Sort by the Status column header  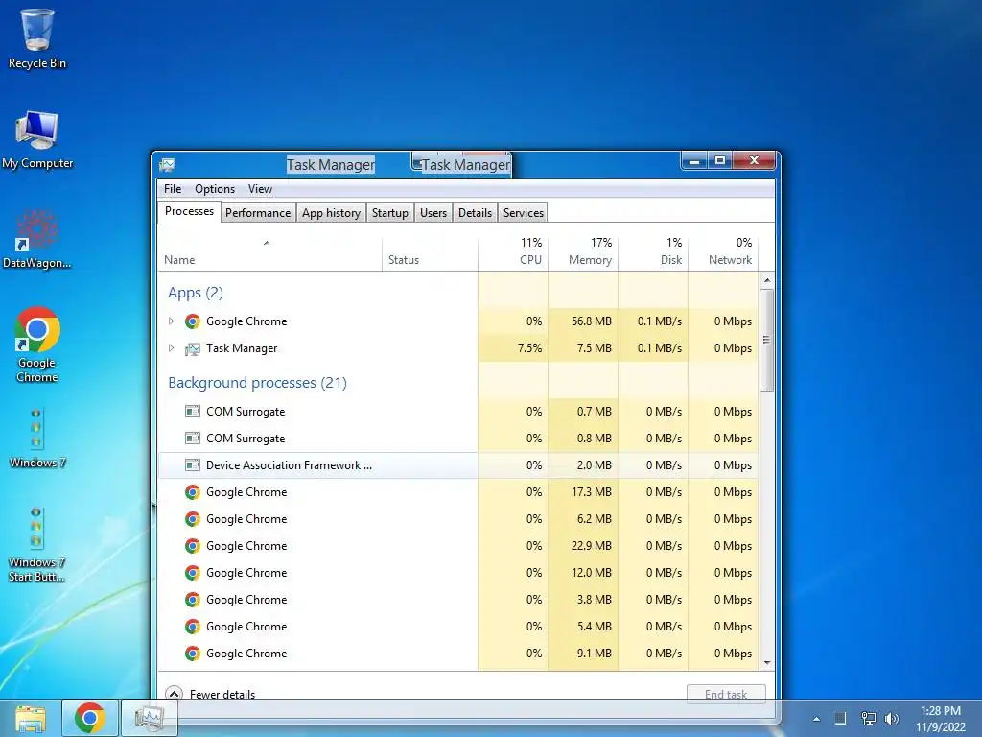click(430, 253)
